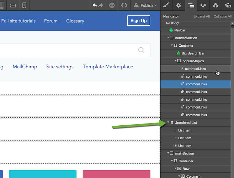
Task: Collapse the Row node
Action: [x=176, y=168]
